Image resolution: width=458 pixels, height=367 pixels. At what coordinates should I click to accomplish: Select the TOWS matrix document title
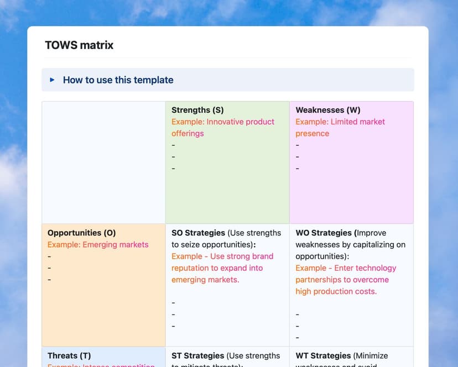click(x=79, y=45)
